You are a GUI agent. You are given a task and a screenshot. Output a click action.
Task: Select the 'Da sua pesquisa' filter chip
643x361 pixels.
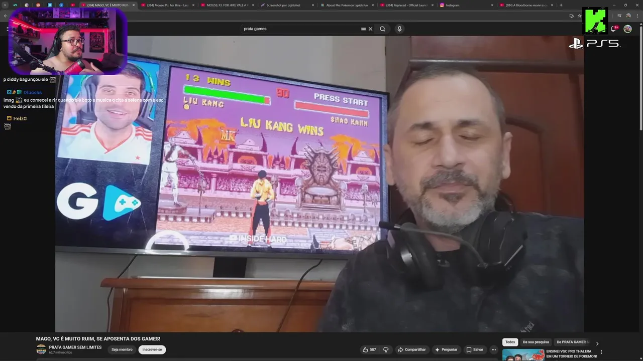click(x=536, y=342)
